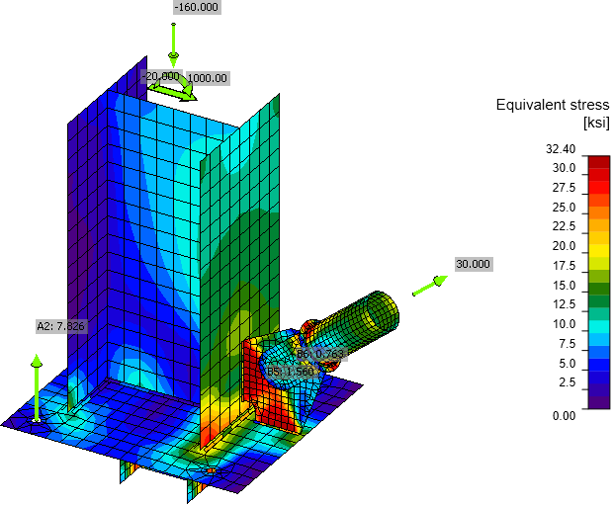Click the brace tension force arrow
Image resolution: width=613 pixels, height=507 pixels.
pos(430,286)
